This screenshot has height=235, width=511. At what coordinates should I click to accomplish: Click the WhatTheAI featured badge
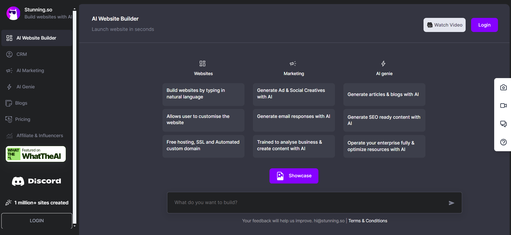pyautogui.click(x=36, y=154)
